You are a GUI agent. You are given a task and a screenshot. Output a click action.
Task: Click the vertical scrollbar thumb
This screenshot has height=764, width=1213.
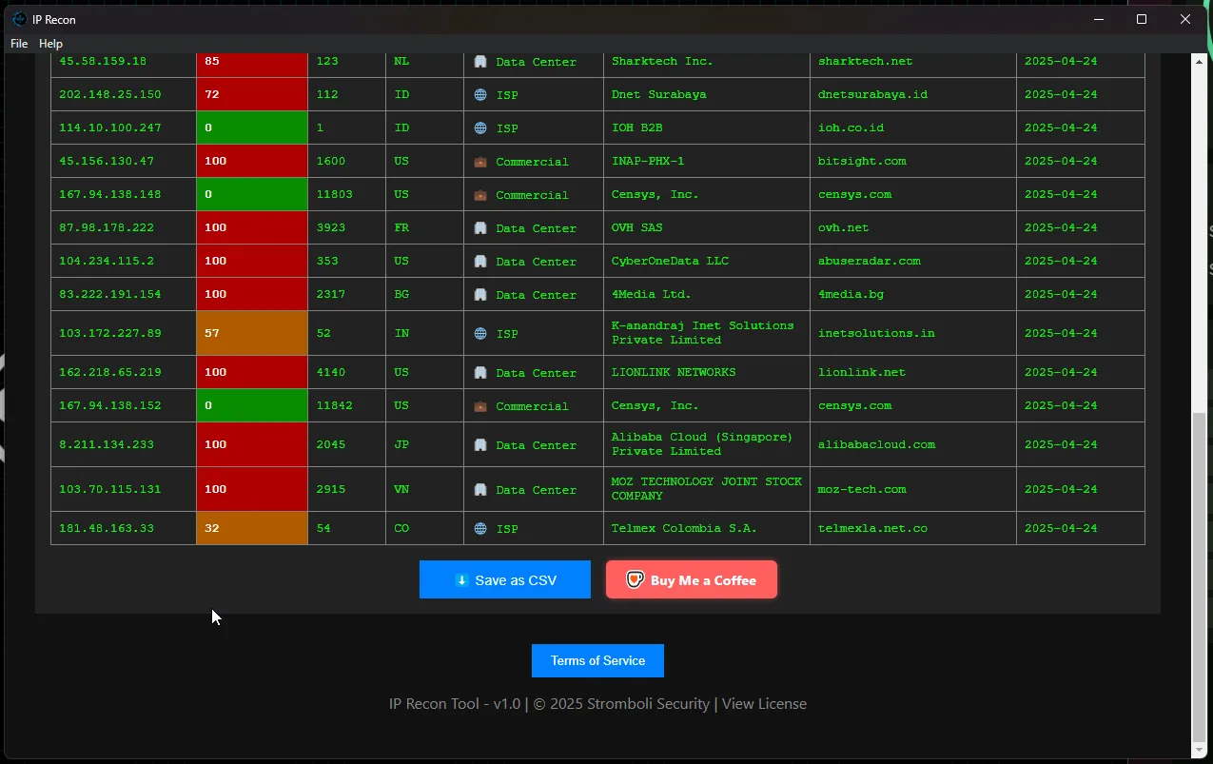pos(1199,576)
